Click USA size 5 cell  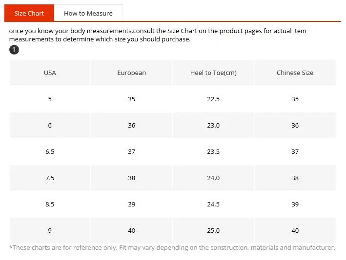tap(50, 99)
